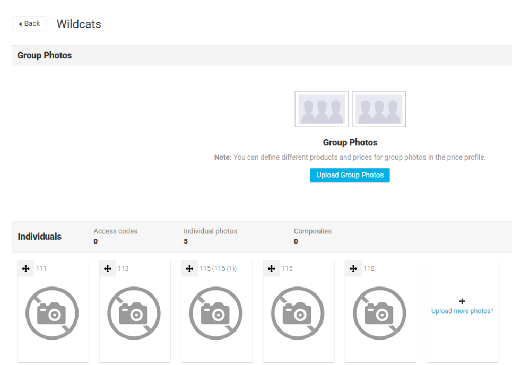Click the plus icon above Upload more photos

coord(462,301)
